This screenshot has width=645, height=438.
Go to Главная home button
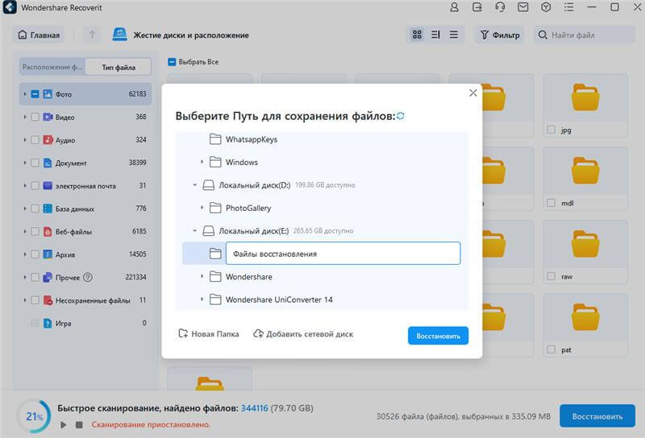tap(39, 35)
